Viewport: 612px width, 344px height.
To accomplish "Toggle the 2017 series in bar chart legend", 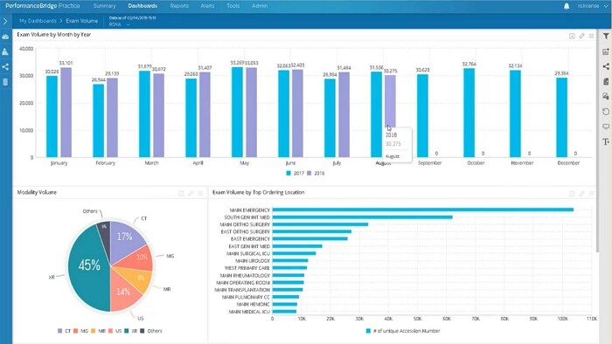I will coord(296,174).
